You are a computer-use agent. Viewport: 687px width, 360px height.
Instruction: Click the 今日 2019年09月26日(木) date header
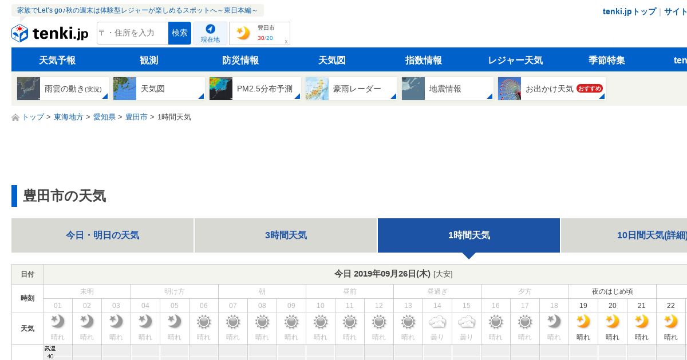tap(382, 274)
